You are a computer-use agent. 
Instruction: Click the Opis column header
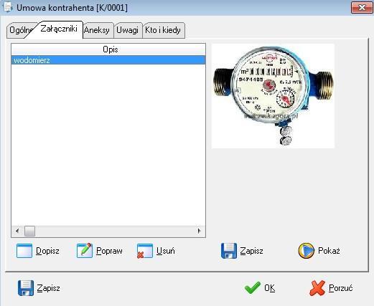coord(108,49)
